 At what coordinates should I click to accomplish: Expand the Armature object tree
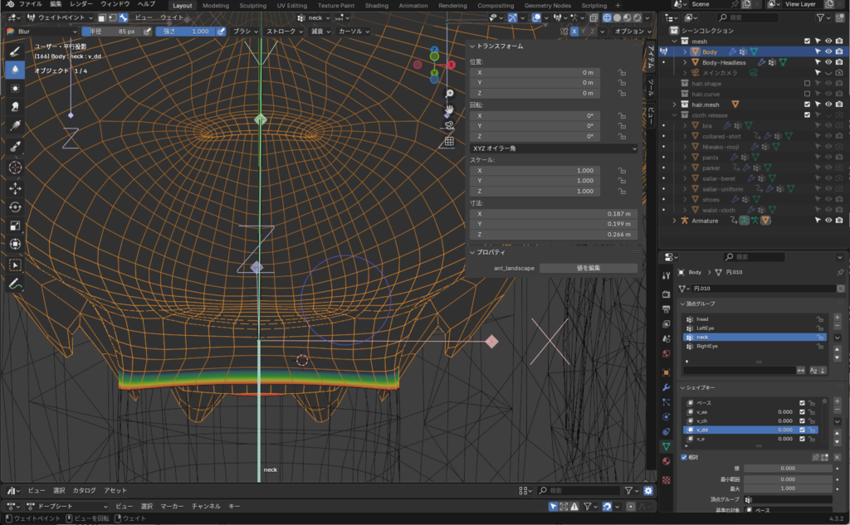pos(674,221)
